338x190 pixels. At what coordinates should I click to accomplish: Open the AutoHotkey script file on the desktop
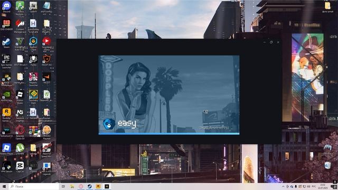(33, 26)
